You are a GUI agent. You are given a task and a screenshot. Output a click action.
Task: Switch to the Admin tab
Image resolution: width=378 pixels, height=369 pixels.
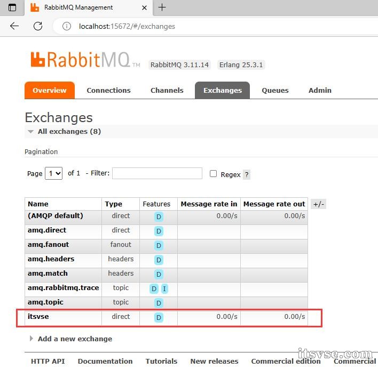point(320,91)
